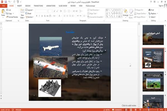The height and width of the screenshot is (111, 167).
Task: Click Sign in link
Action: (x=161, y=6)
